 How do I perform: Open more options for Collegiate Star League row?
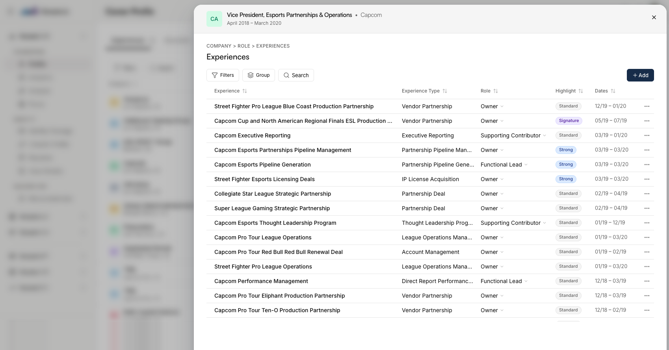(x=647, y=194)
